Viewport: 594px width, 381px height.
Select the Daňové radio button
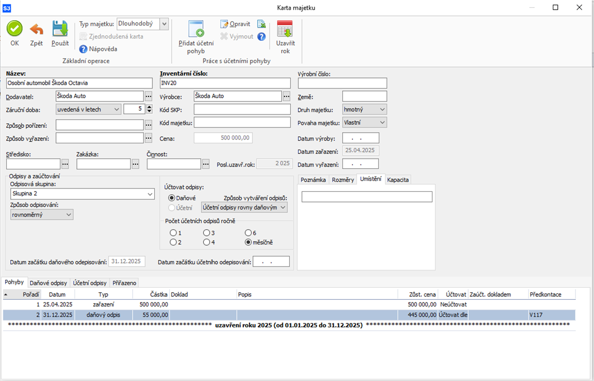point(172,198)
